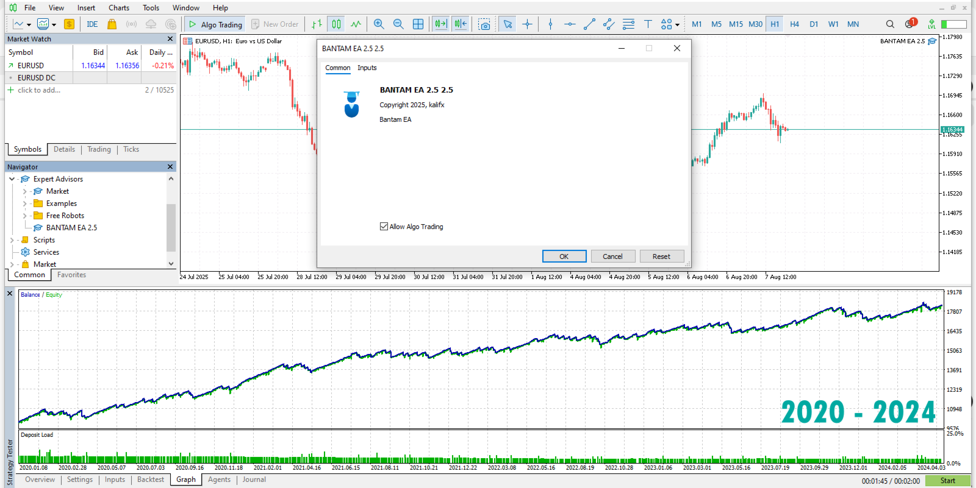Open the Inputs tab in BANTAM EA dialog
The image size is (976, 488).
coord(367,68)
